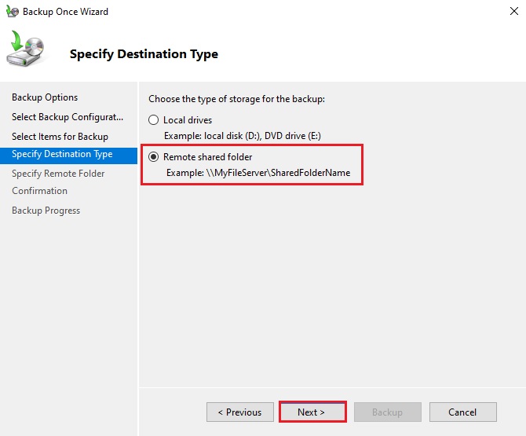Click the disk drive icon in wizard header
The image size is (526, 436).
(27, 50)
